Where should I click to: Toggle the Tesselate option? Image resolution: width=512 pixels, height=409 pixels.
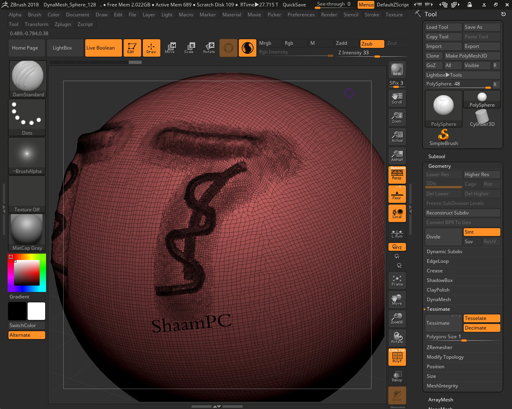pos(482,318)
